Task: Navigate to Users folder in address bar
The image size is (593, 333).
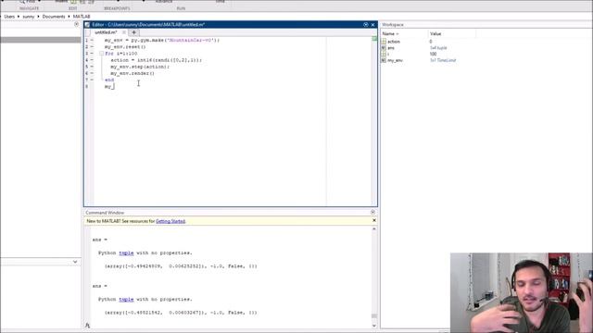Action: 9,17
